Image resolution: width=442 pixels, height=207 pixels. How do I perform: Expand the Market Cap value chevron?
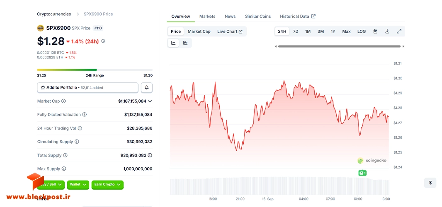150,101
